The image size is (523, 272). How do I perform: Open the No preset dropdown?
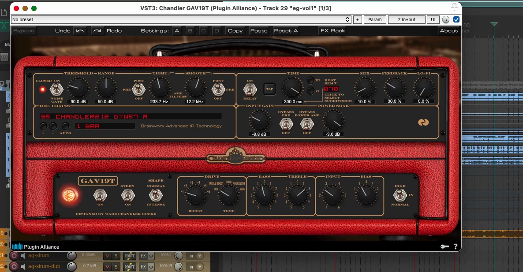pyautogui.click(x=181, y=19)
